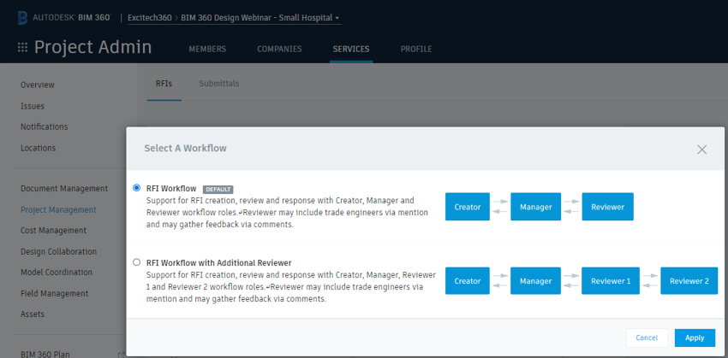Image resolution: width=728 pixels, height=358 pixels.
Task: Open the Profile tab
Action: [416, 49]
